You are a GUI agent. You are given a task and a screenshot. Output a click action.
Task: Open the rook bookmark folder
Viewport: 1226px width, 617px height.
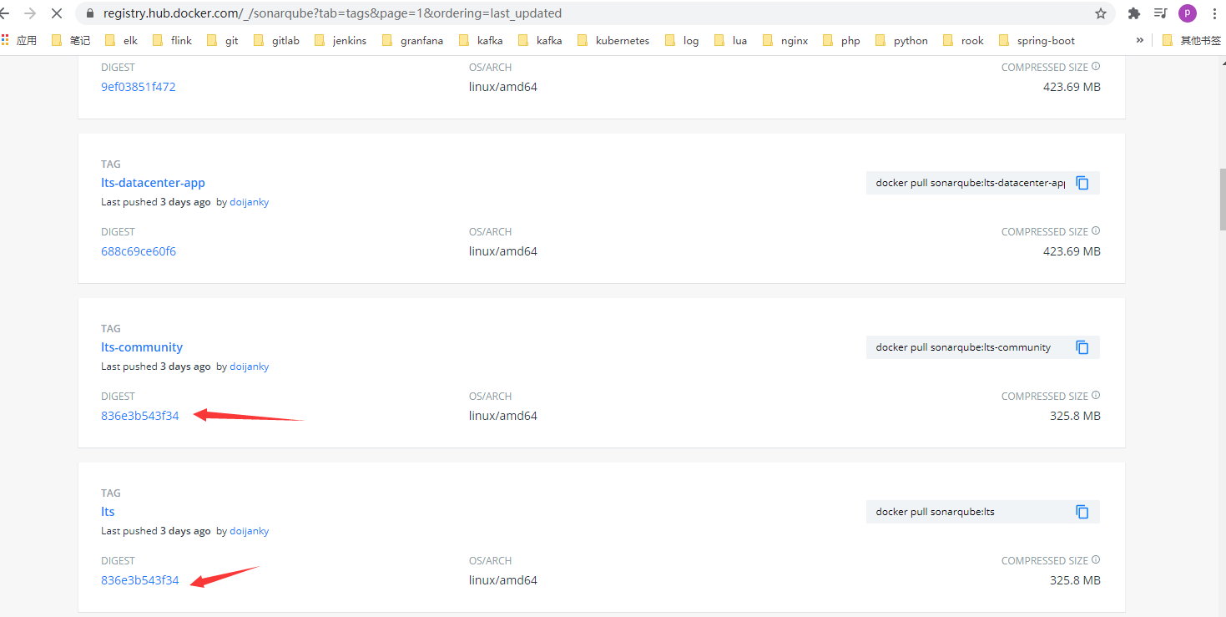click(x=964, y=40)
